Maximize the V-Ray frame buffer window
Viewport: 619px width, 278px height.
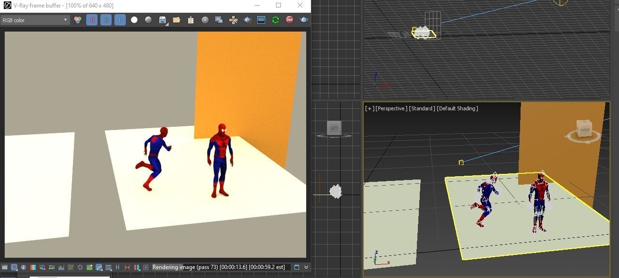278,5
